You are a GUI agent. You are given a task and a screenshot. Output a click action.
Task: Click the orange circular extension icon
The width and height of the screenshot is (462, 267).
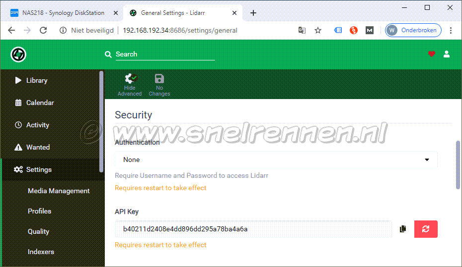(354, 30)
